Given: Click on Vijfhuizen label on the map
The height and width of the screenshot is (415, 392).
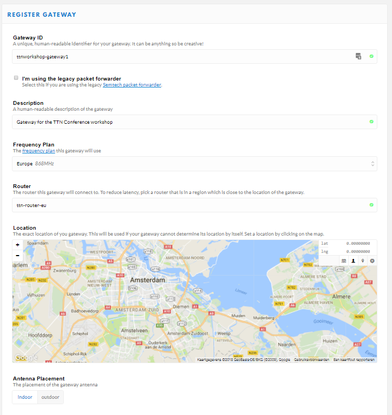Looking at the screenshot, I should point(36,295).
